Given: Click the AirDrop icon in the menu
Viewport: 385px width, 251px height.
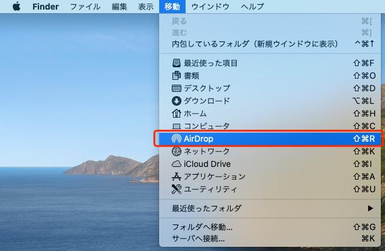Looking at the screenshot, I should click(x=176, y=139).
